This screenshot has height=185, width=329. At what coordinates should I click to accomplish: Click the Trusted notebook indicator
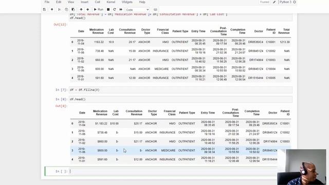[265, 2]
